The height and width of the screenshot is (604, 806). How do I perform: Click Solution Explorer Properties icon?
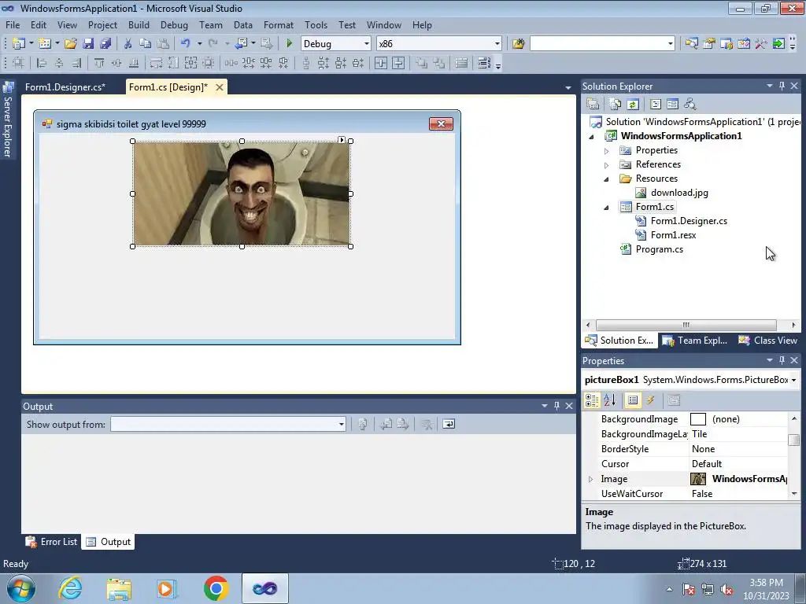pyautogui.click(x=593, y=105)
